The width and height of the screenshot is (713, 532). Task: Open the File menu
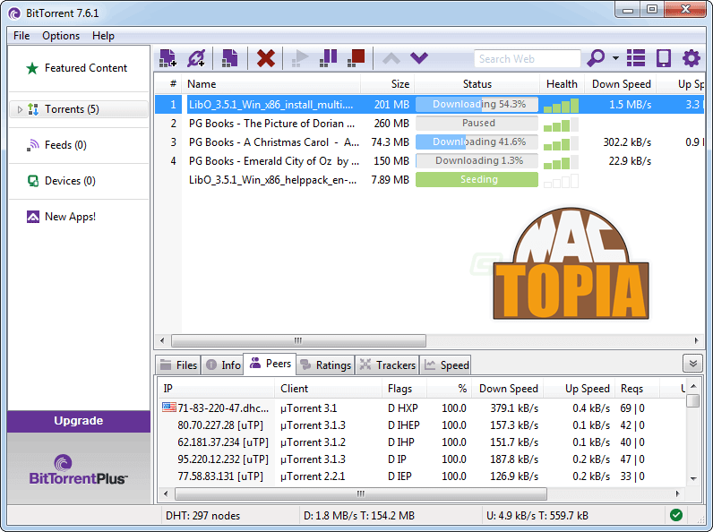[x=21, y=36]
